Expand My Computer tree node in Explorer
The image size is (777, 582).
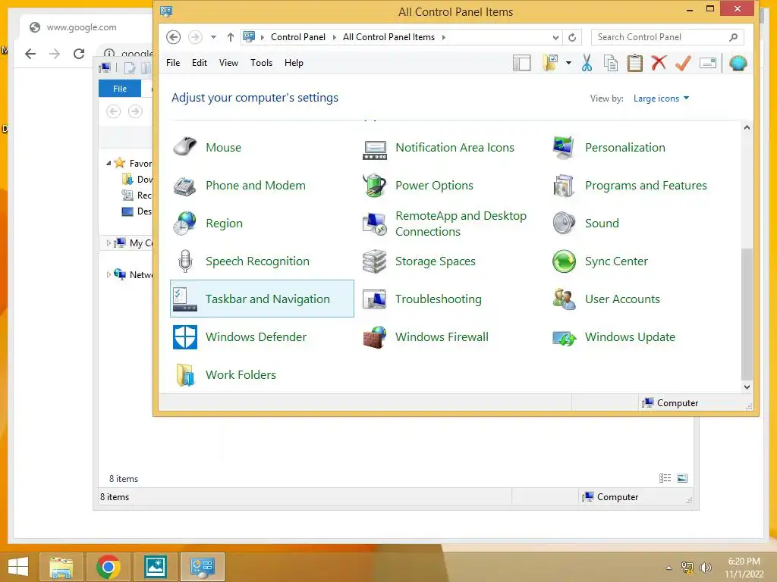(x=109, y=243)
